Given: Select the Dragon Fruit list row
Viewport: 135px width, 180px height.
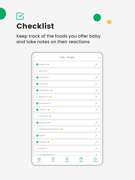Looking at the screenshot, I should [67, 123].
